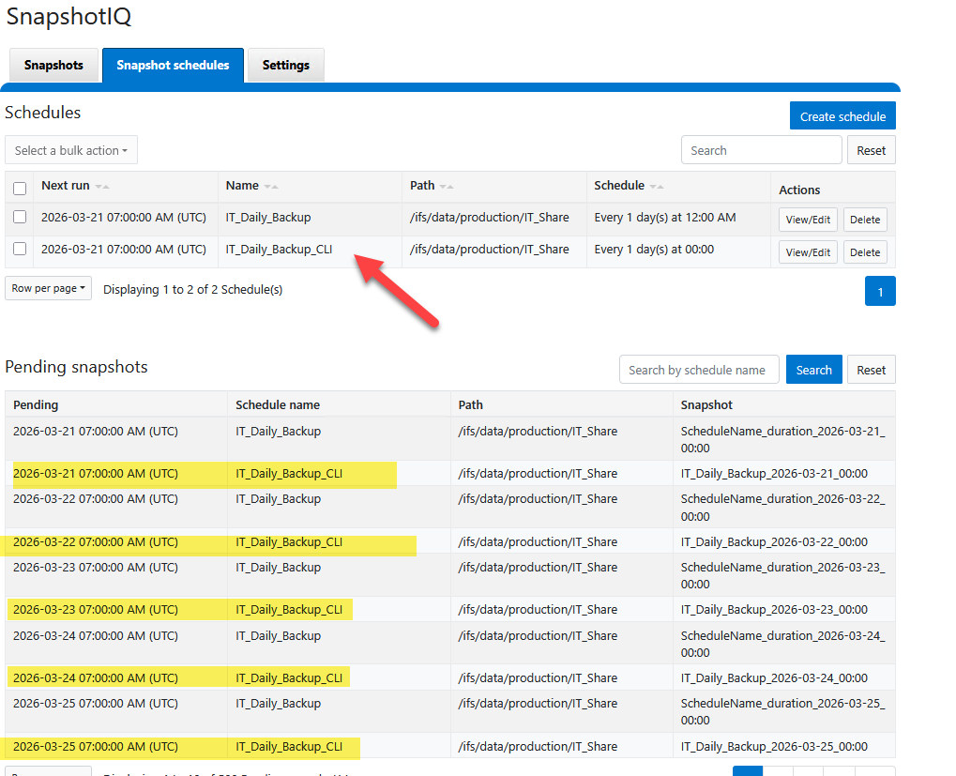956x776 pixels.
Task: Click the Schedule column sort arrows
Action: pos(657,187)
